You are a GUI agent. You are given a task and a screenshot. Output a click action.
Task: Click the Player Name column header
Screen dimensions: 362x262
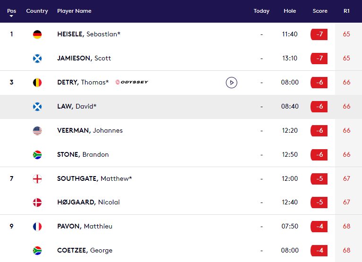pos(74,11)
